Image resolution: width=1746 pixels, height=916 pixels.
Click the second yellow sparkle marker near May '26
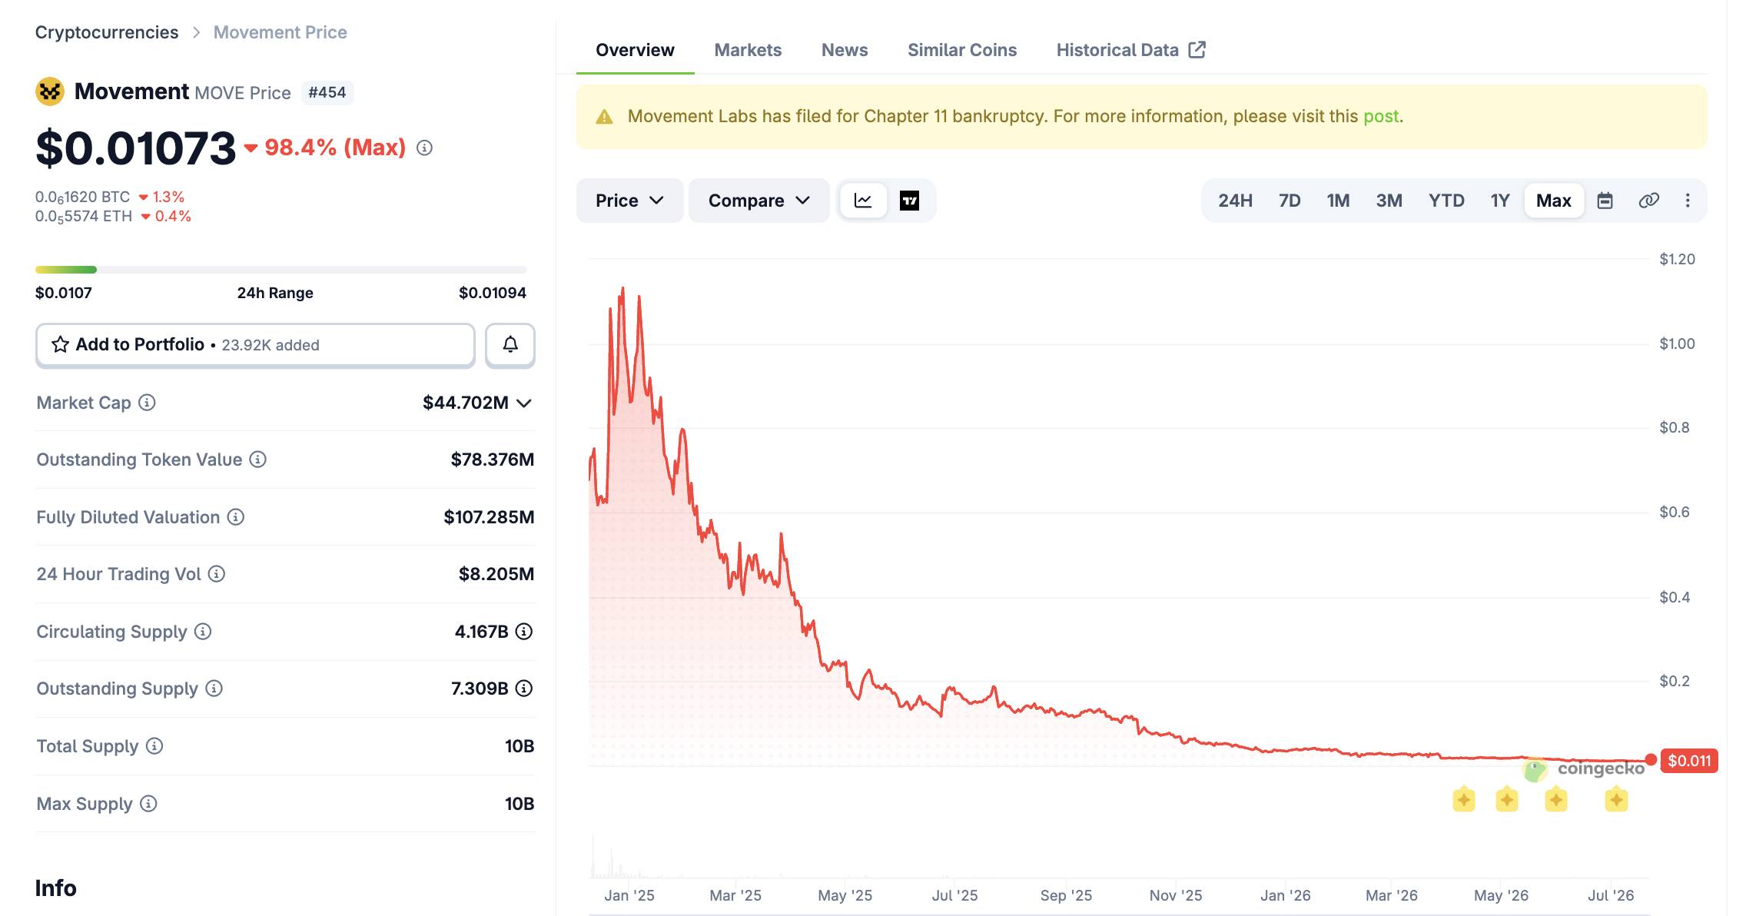pyautogui.click(x=1507, y=800)
